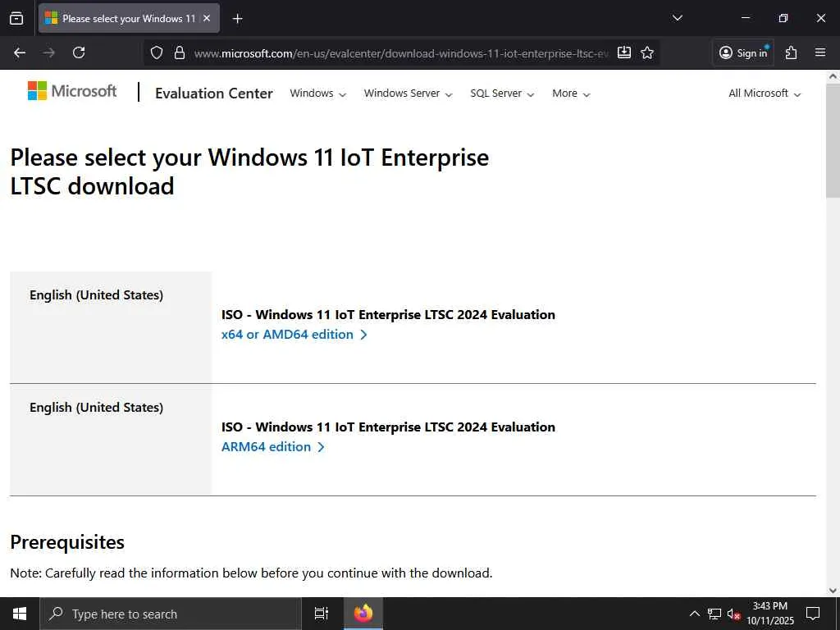
Task: Click the page vertical scrollbar thumb
Action: click(x=833, y=139)
